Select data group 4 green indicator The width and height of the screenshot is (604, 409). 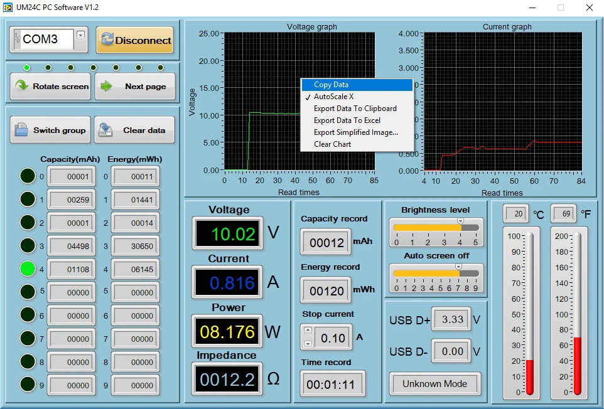(28, 268)
